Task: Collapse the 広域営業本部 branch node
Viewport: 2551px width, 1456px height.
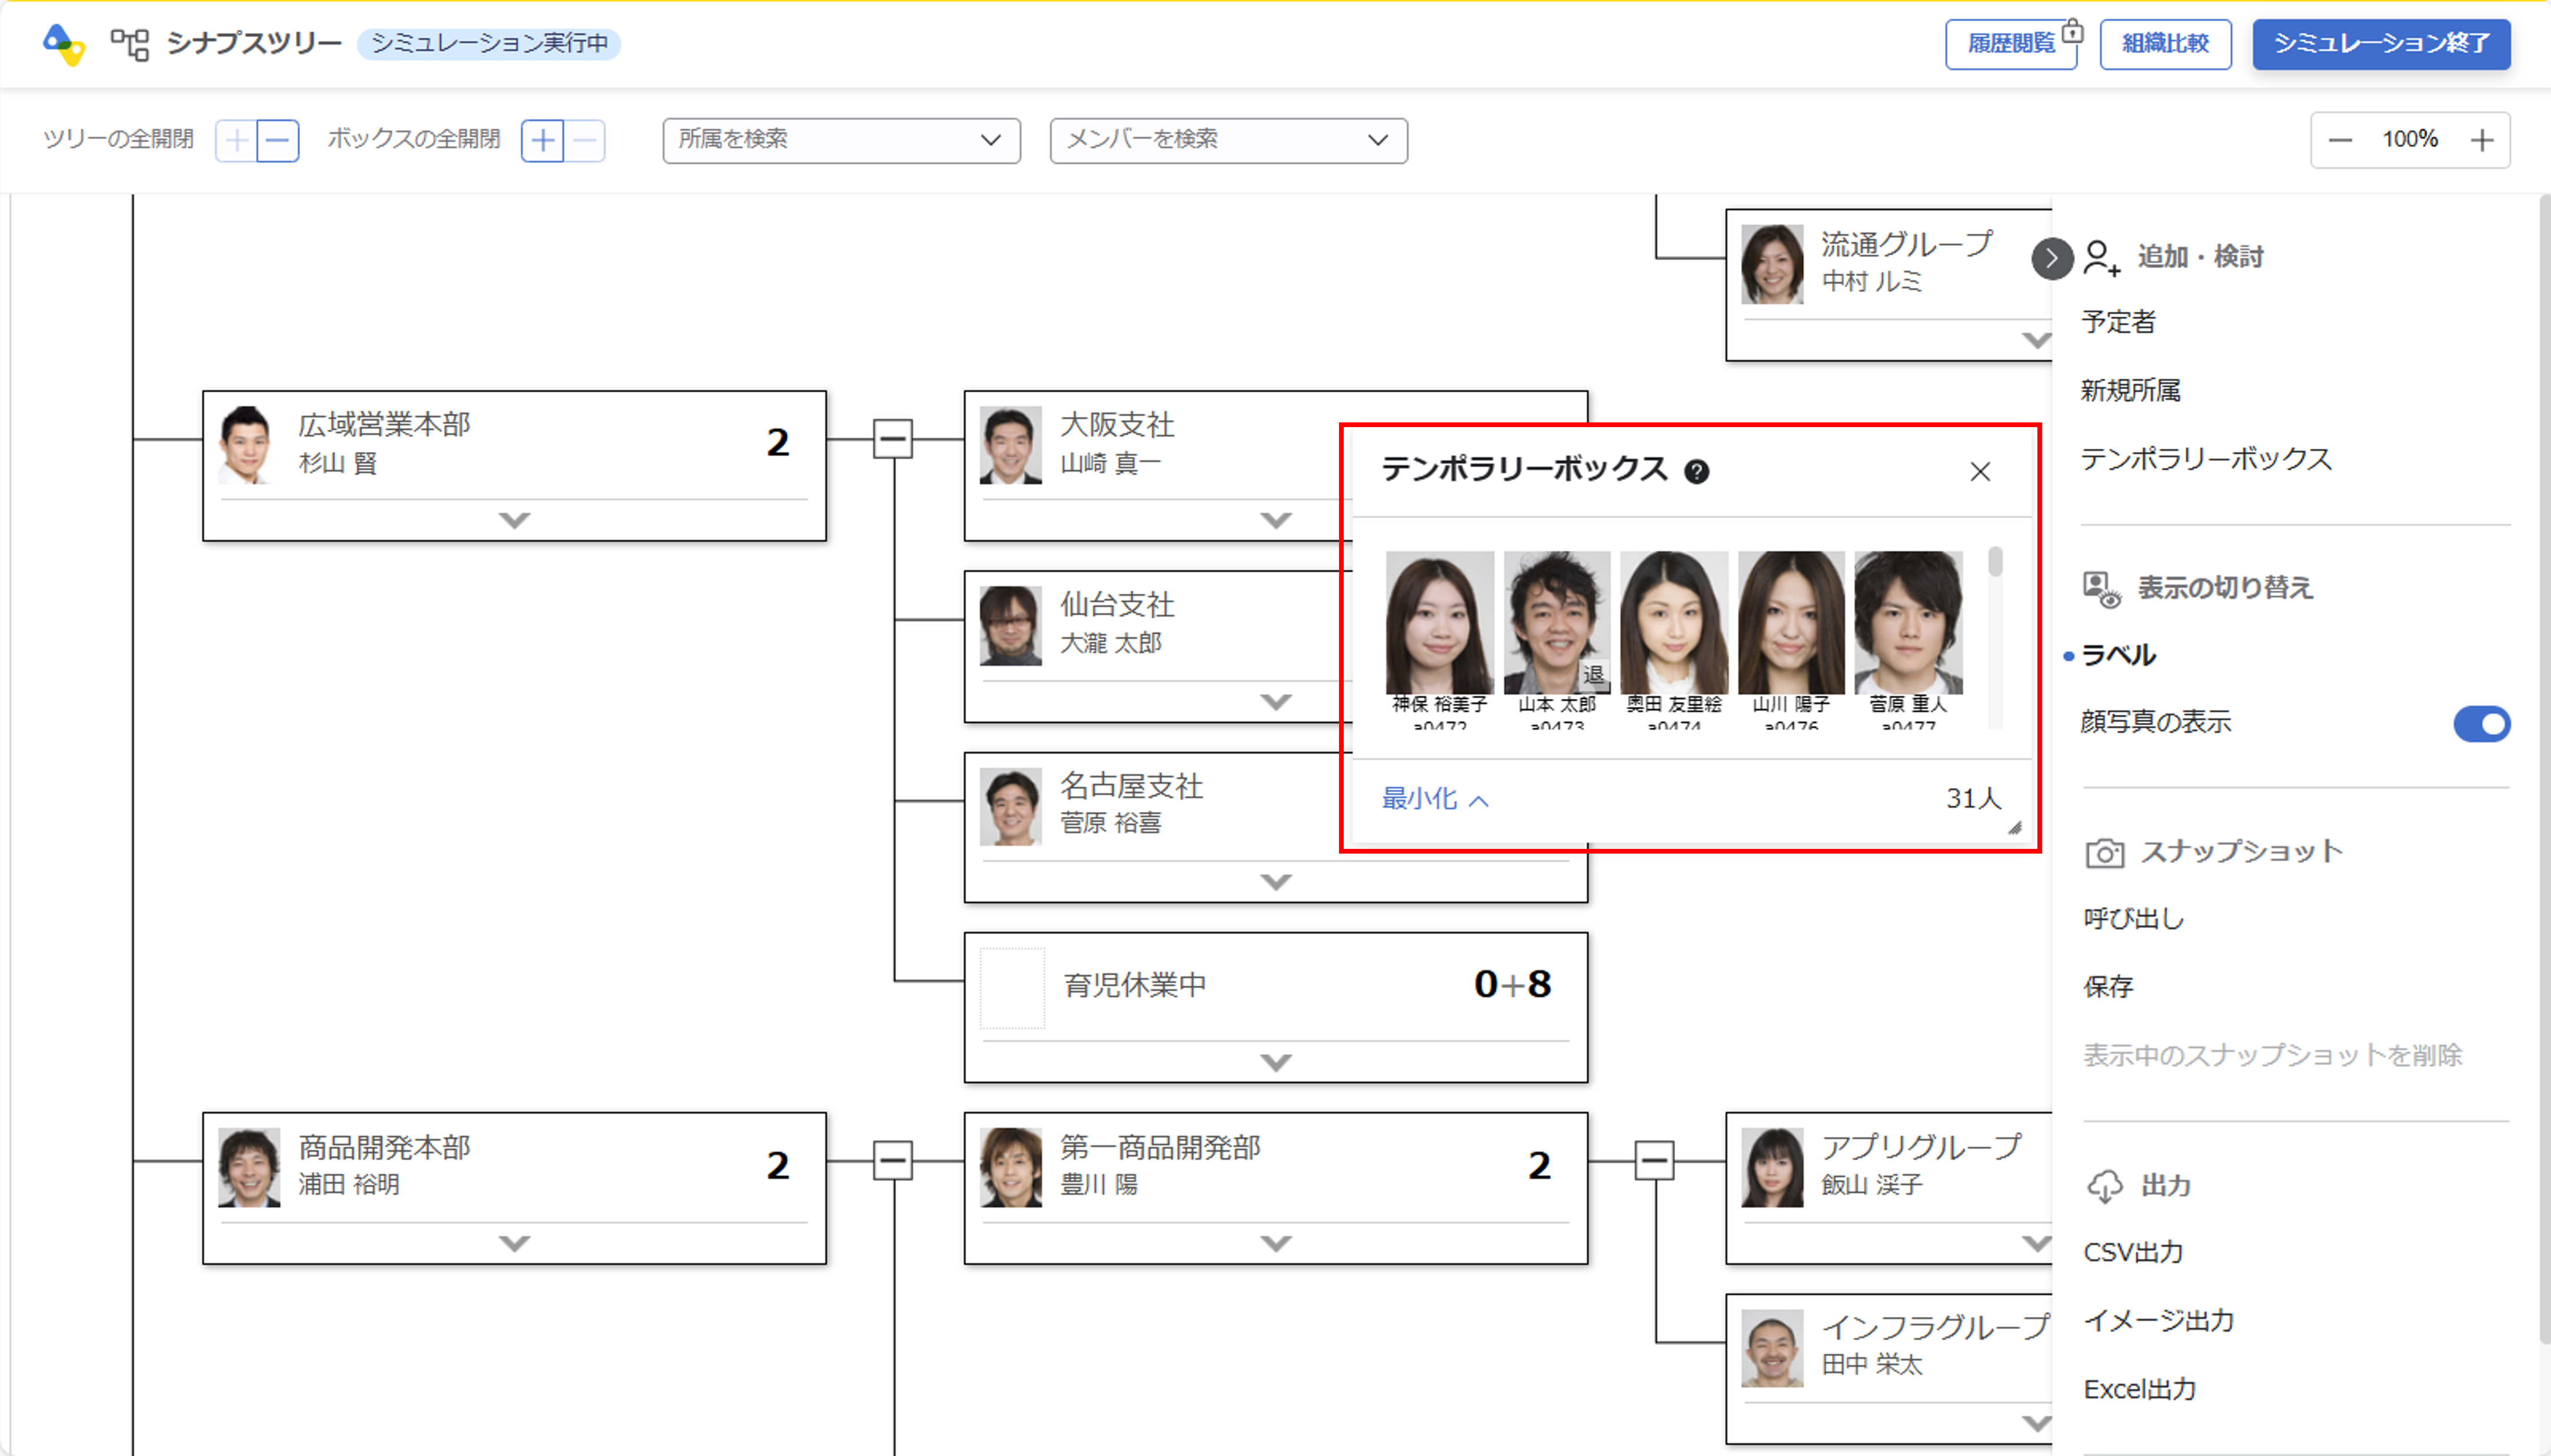Action: (x=892, y=439)
